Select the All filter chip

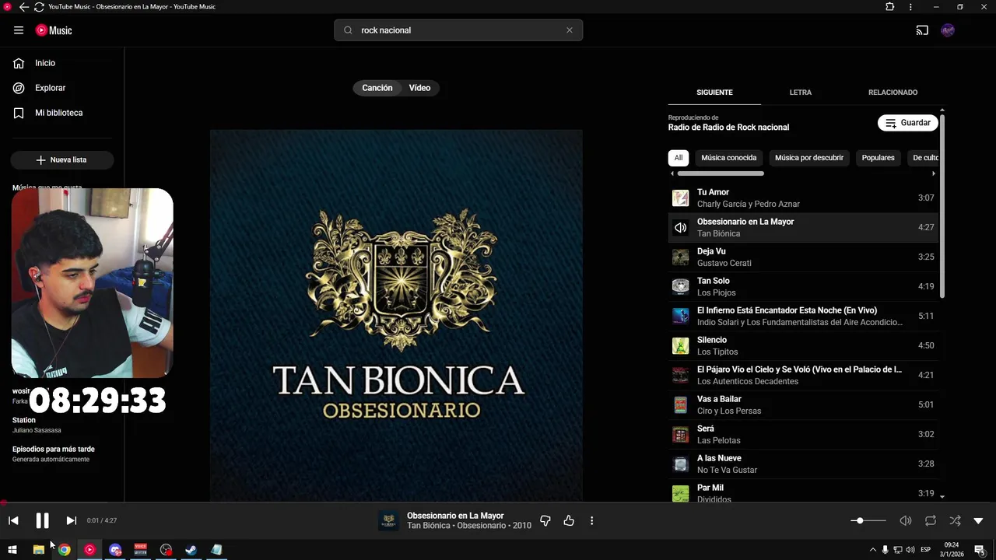[679, 158]
